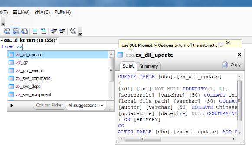Click suggestion list scroll down arrow

click(x=111, y=97)
